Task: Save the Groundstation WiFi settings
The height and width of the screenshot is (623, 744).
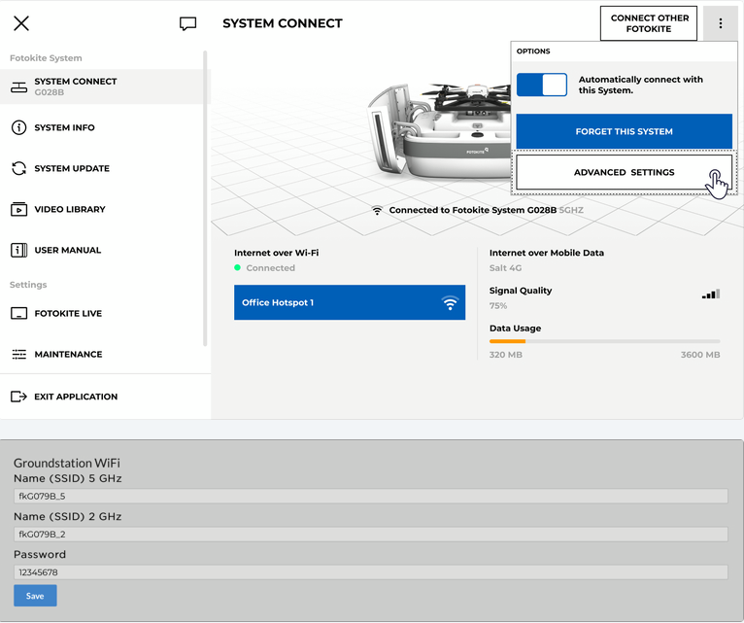Action: (x=35, y=596)
